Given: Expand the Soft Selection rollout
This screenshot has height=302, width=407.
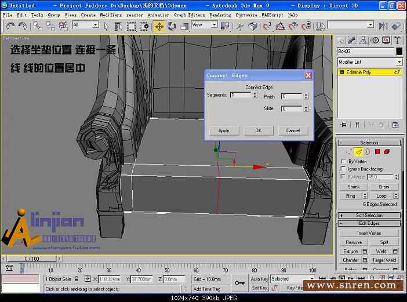Looking at the screenshot, I should coord(369,215).
